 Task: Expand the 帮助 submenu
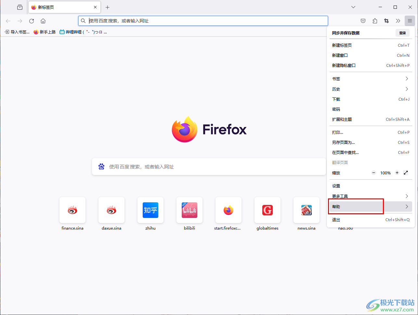371,207
